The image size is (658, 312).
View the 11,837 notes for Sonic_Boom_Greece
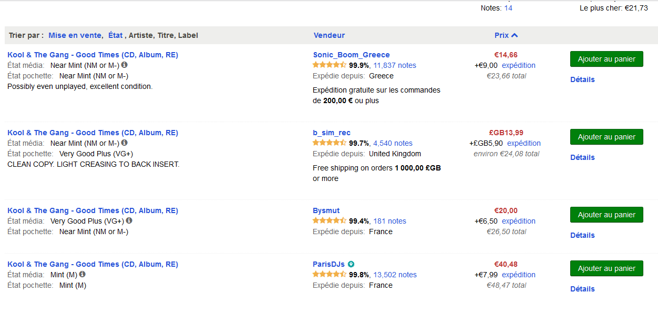click(x=395, y=65)
